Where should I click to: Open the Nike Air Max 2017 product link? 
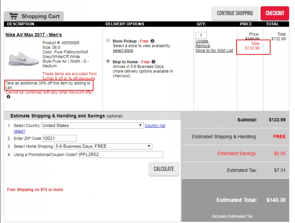[34, 35]
